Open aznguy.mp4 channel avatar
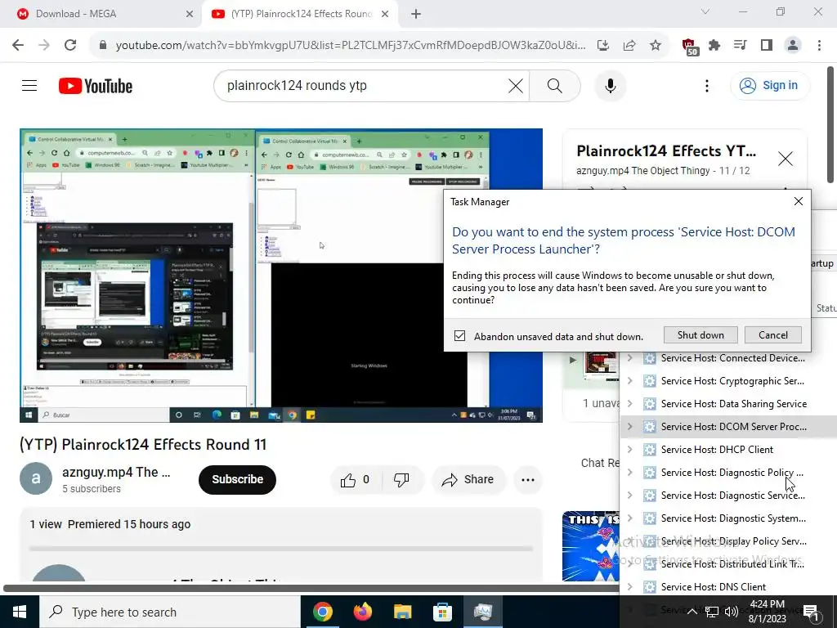Viewport: 837px width, 628px height. pyautogui.click(x=36, y=478)
